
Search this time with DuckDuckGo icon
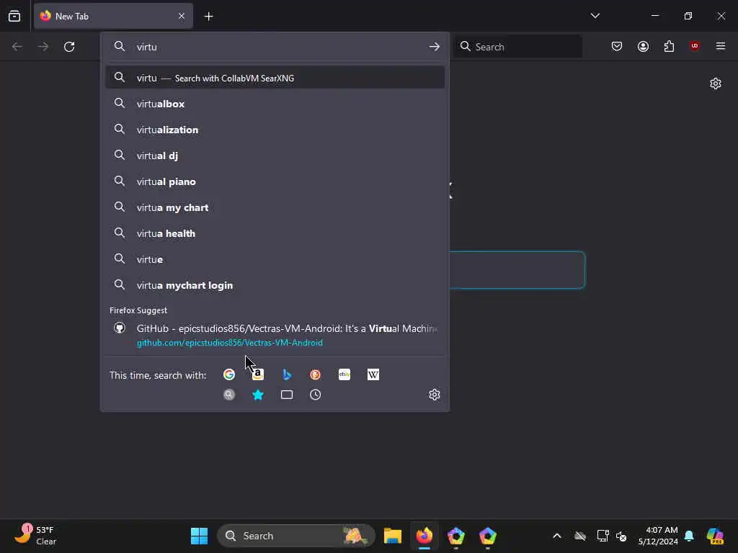(x=316, y=374)
